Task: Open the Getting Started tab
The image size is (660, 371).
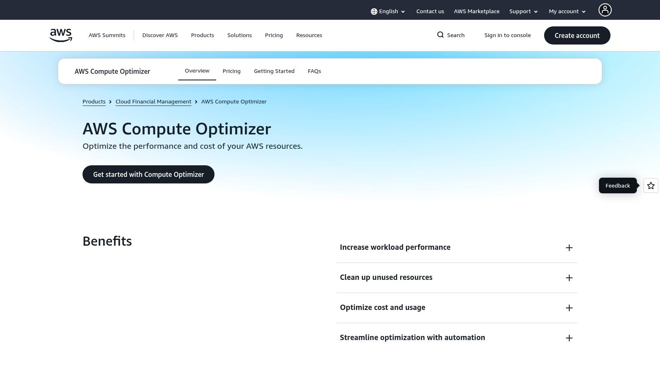Action: point(274,71)
